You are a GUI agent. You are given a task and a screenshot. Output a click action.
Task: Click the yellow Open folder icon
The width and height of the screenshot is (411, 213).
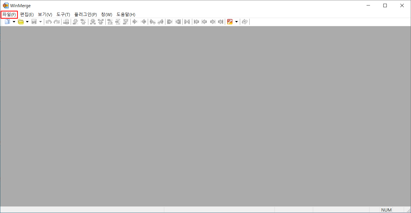21,22
